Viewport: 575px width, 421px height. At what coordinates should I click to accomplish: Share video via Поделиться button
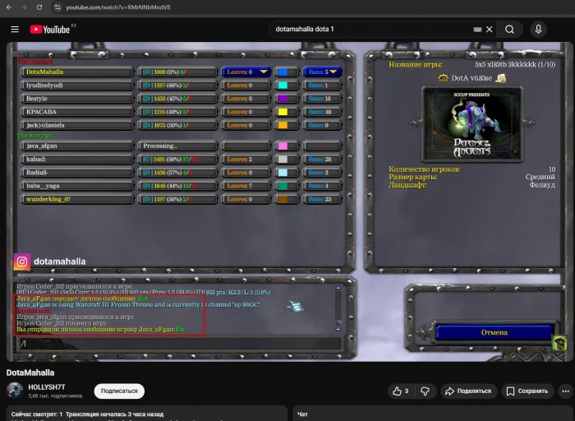pyautogui.click(x=469, y=391)
